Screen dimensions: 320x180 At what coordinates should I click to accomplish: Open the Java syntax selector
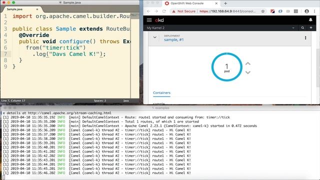[126, 100]
